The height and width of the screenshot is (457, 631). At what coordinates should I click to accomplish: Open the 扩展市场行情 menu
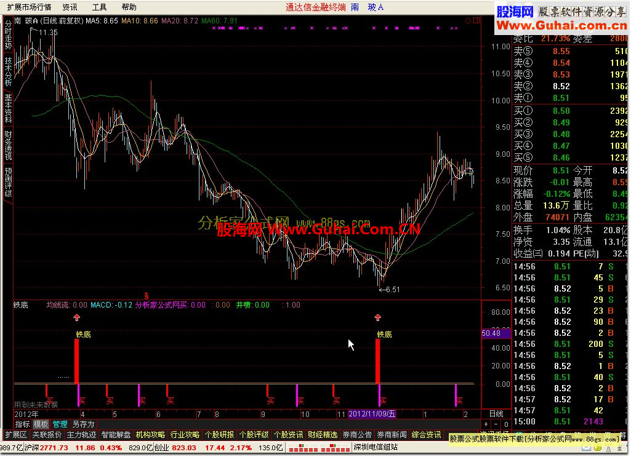click(x=29, y=7)
